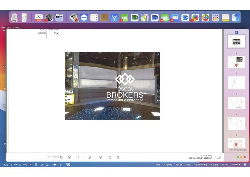Select page 5 thumbnail in sidebar
The height and width of the screenshot is (177, 250).
[237, 103]
